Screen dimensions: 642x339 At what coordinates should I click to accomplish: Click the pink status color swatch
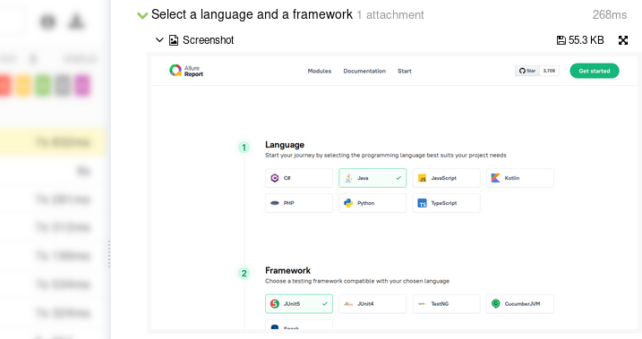(x=82, y=86)
